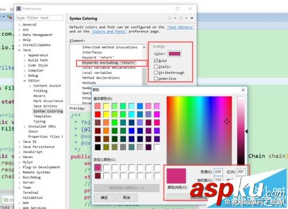Pick the orange basic color swatch
Viewport: 288px width, 209px height.
click(106, 131)
